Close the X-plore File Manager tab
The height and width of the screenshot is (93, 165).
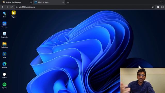coord(31,2)
